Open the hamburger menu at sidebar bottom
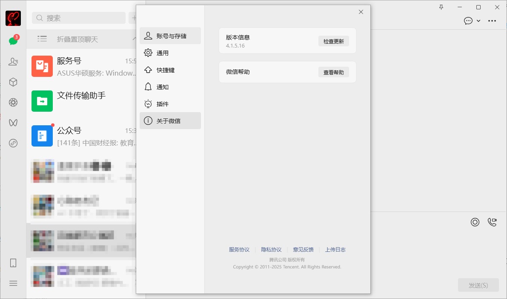This screenshot has height=299, width=507. (x=13, y=283)
